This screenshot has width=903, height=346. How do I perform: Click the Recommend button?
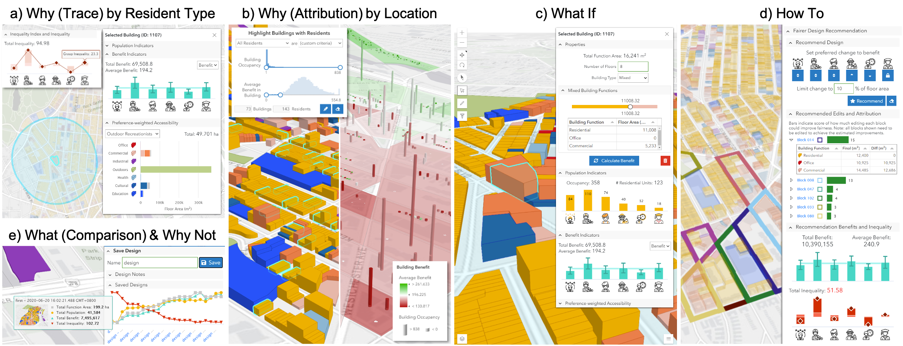tap(866, 101)
